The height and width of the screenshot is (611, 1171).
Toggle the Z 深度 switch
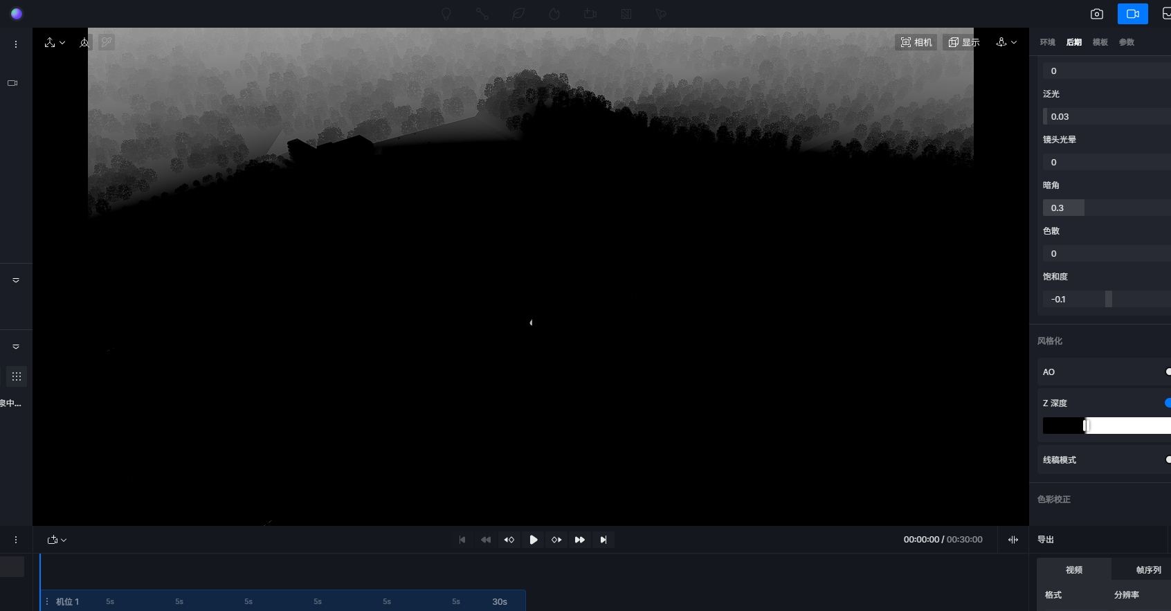(x=1168, y=403)
